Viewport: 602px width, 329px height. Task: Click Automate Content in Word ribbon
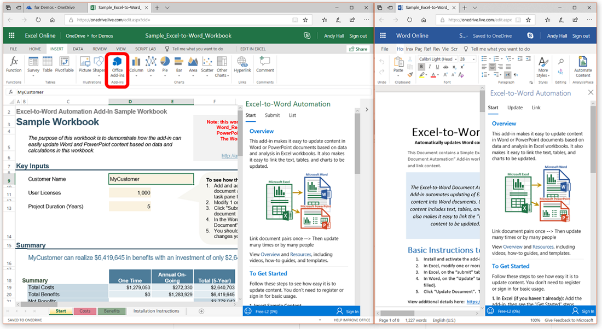click(583, 66)
